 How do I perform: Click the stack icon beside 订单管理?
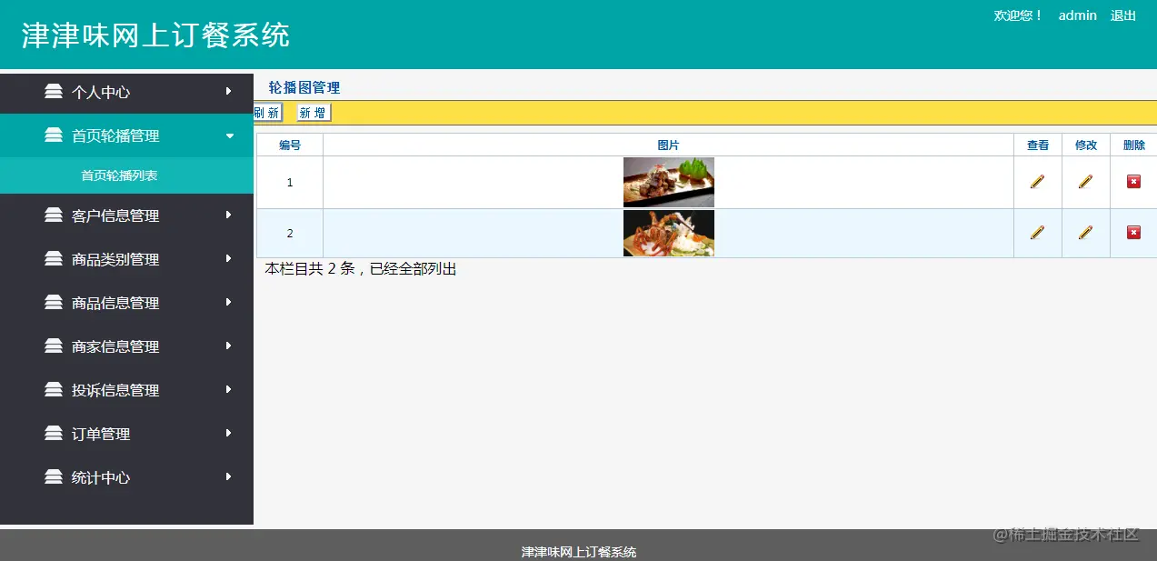coord(54,433)
